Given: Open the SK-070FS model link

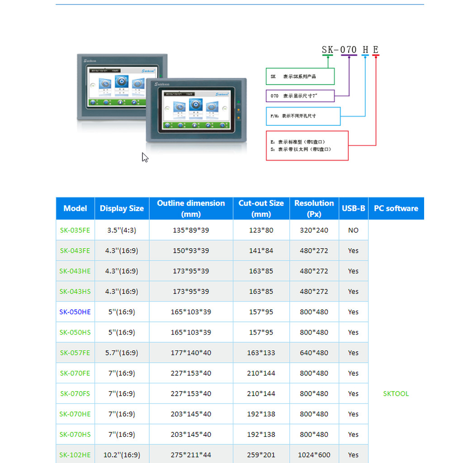Looking at the screenshot, I should tap(75, 394).
